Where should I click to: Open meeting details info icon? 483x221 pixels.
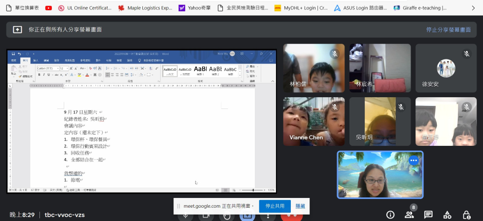[x=390, y=215]
